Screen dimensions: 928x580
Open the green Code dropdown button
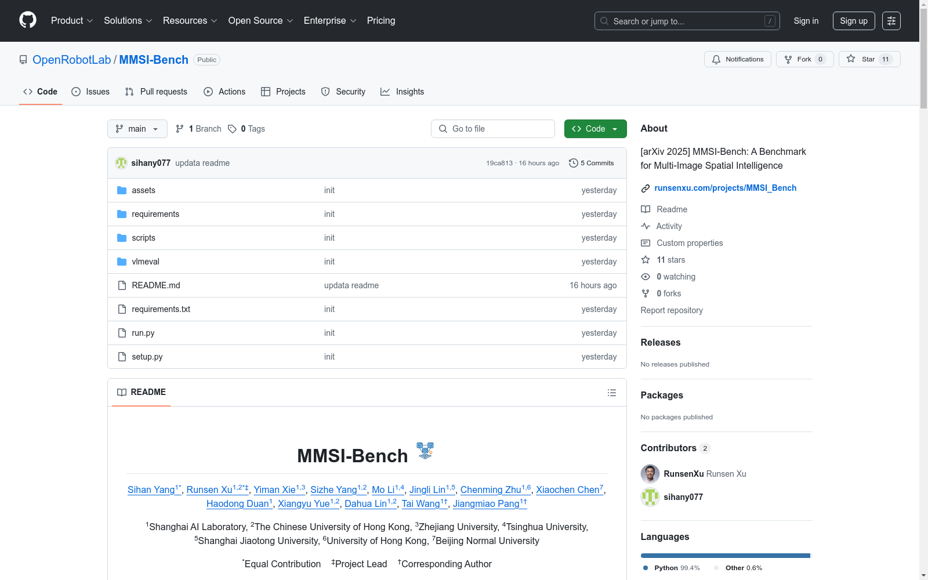pos(596,129)
